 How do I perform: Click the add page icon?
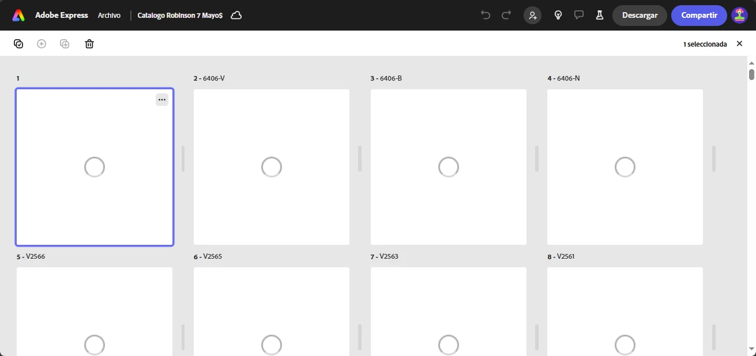pyautogui.click(x=42, y=44)
